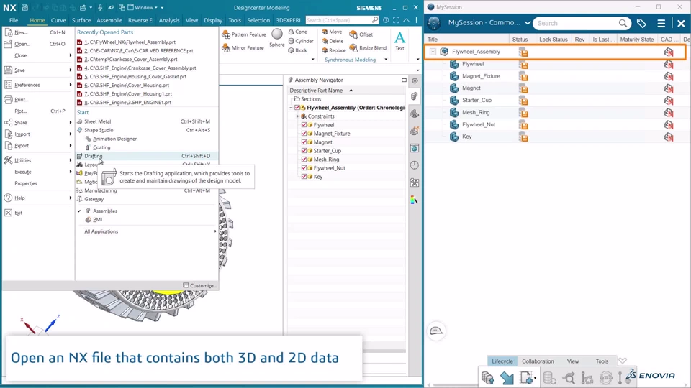Click the NX save icon in title bar
Screen dimensions: 691x388
point(24,7)
